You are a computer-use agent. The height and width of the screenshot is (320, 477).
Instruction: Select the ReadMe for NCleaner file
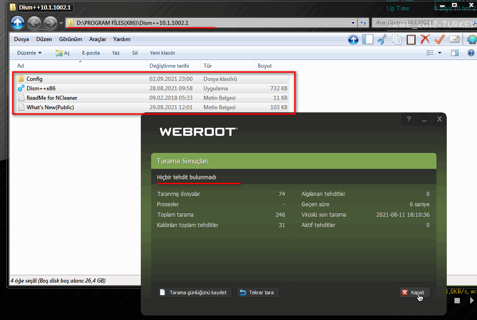[x=152, y=97]
